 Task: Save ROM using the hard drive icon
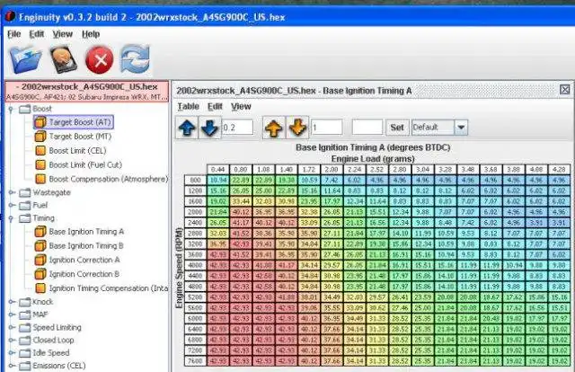63,59
